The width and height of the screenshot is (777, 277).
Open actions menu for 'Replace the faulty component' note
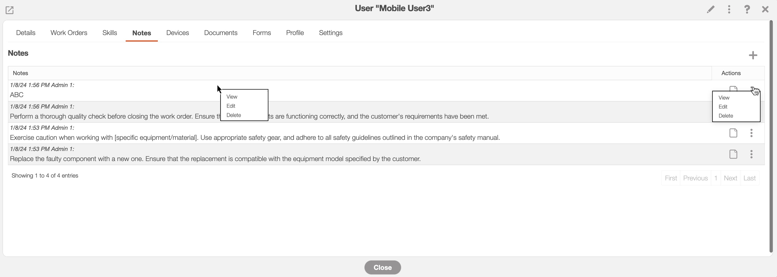point(751,154)
